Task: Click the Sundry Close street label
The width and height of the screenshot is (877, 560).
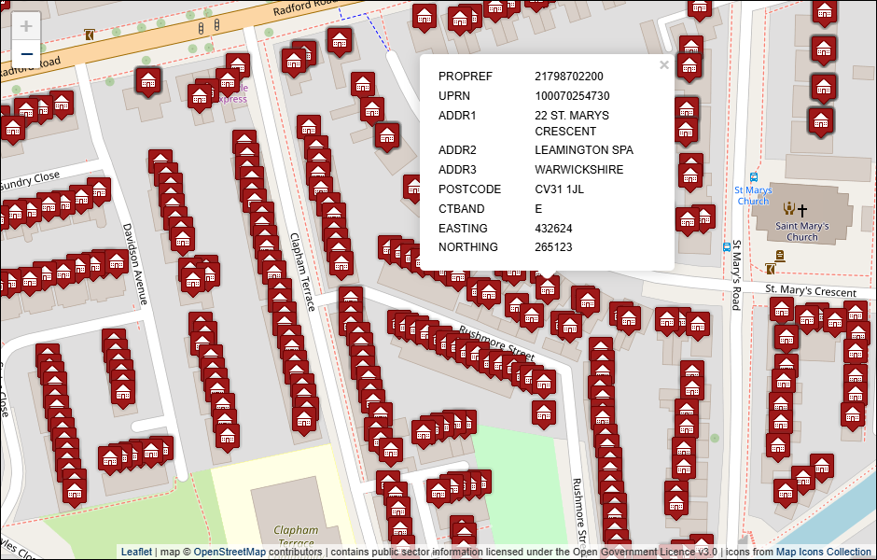Action: (x=30, y=181)
